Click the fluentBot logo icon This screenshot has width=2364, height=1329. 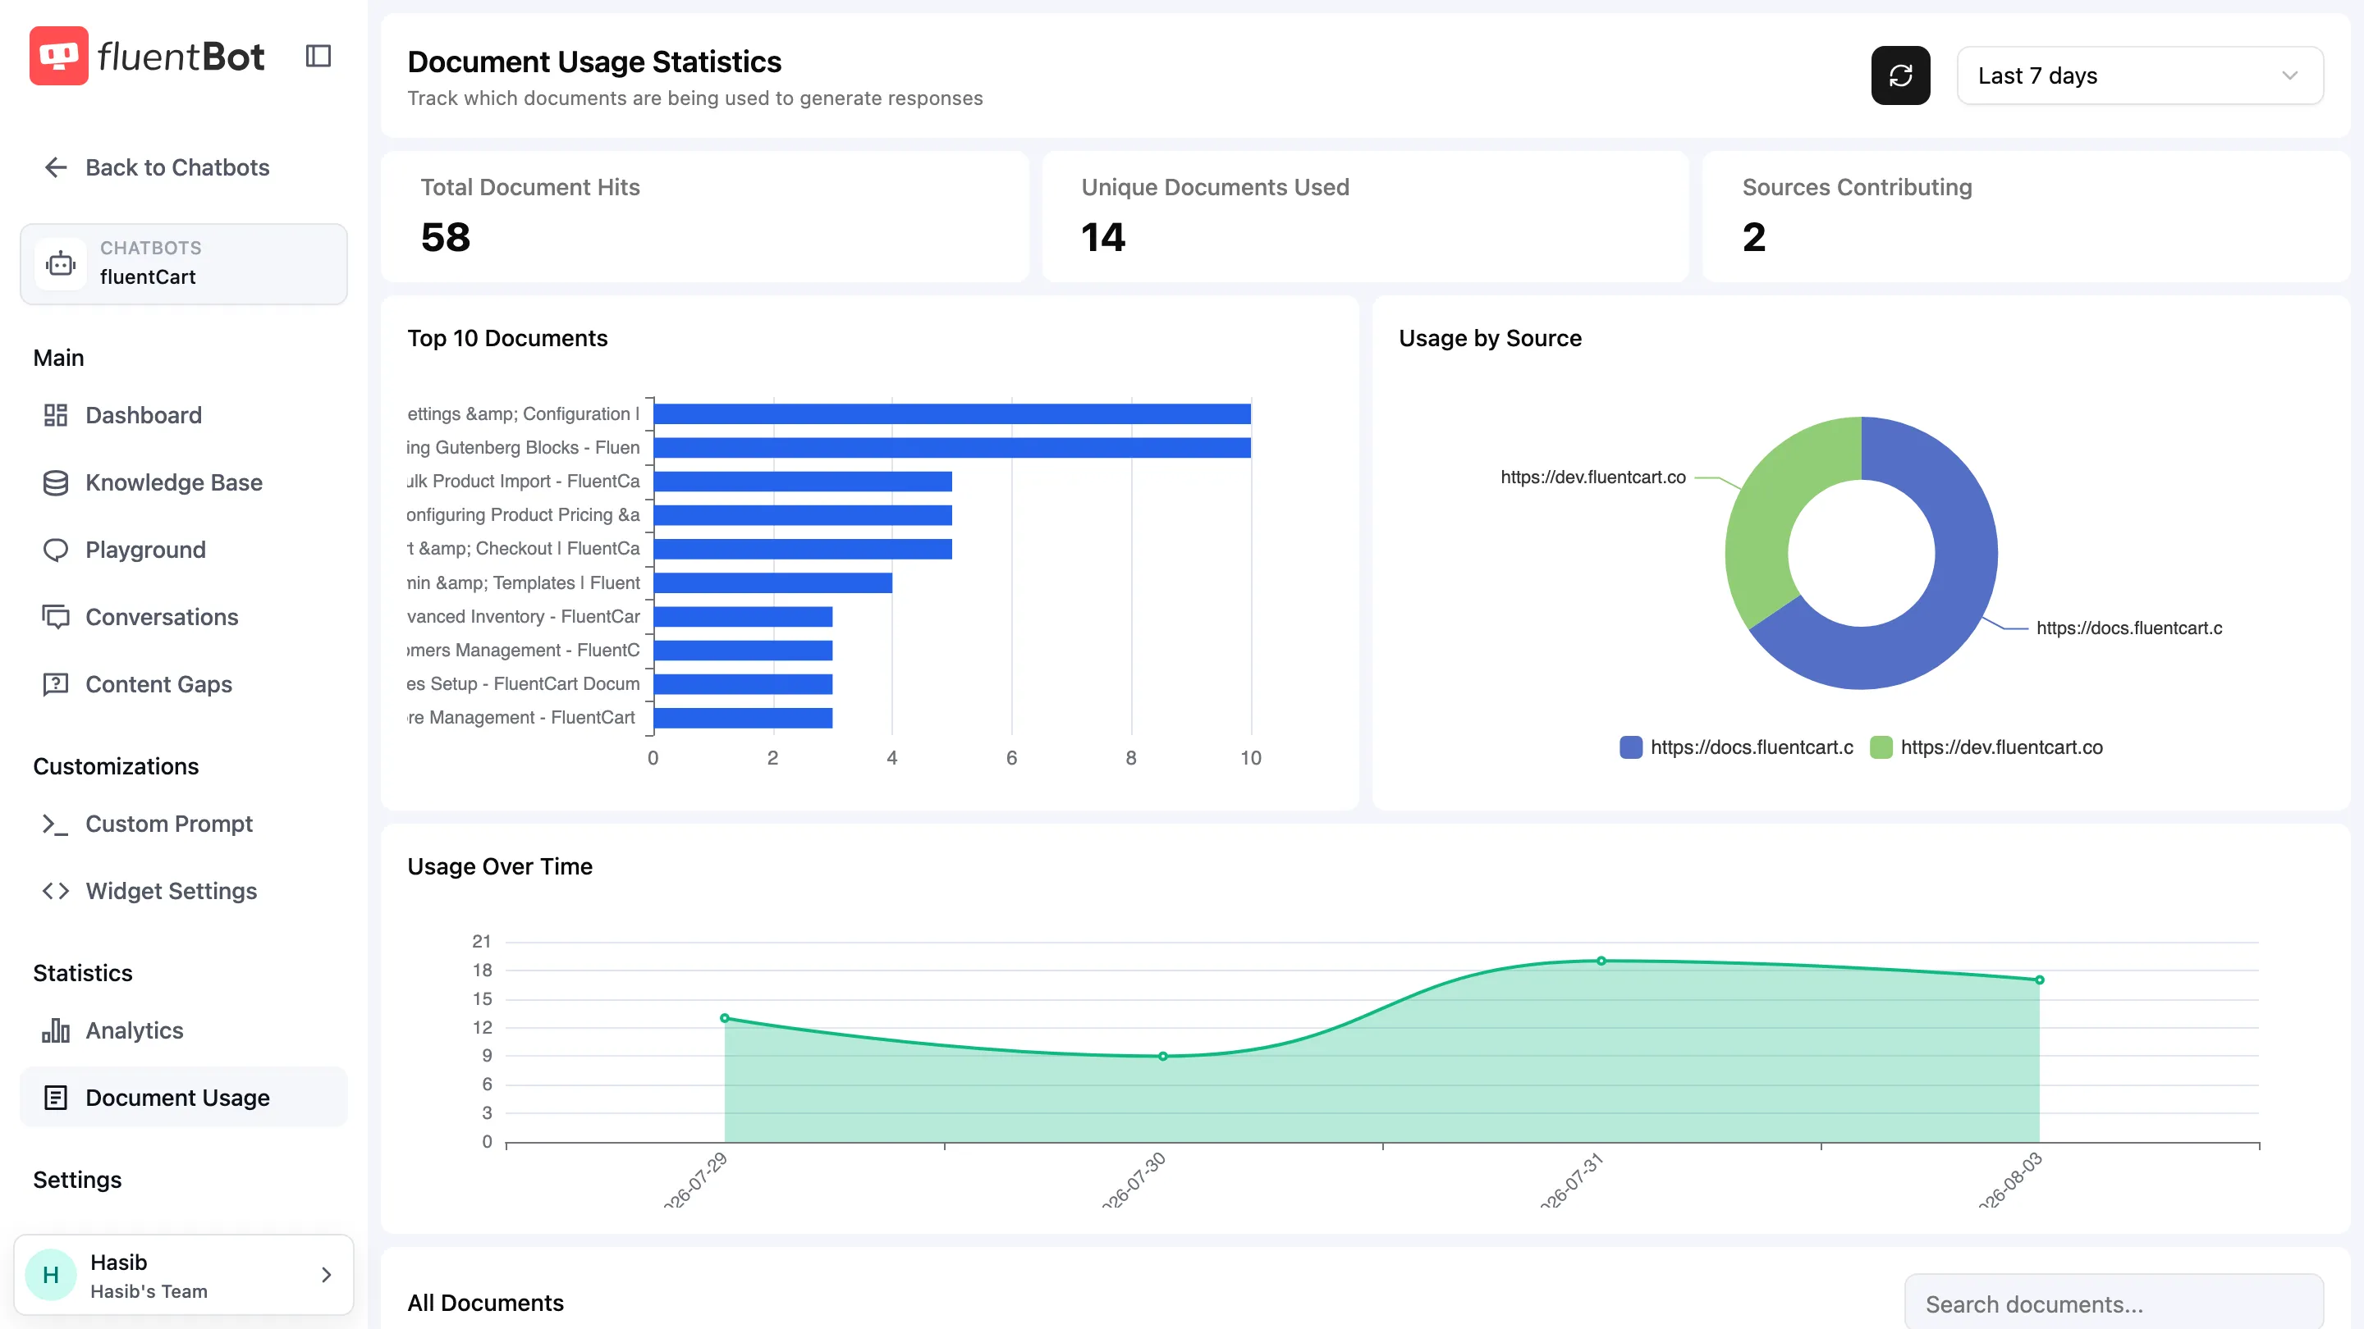pyautogui.click(x=59, y=56)
